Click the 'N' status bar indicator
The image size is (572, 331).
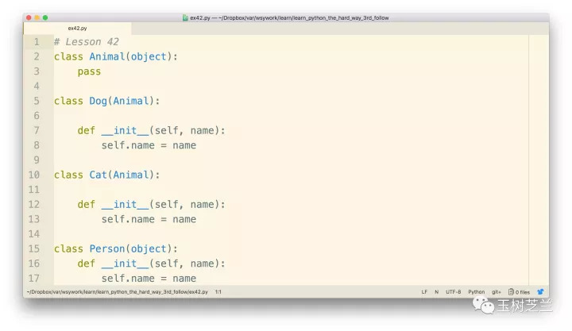click(436, 291)
